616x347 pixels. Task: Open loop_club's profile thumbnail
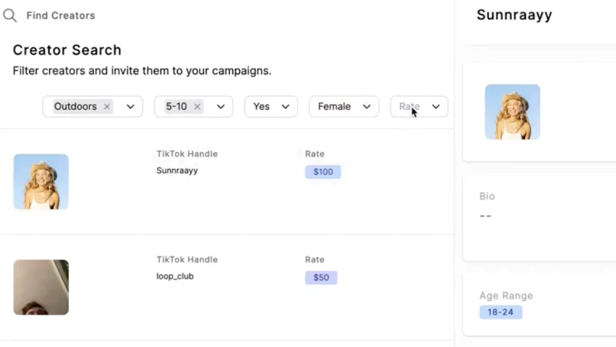click(x=41, y=287)
